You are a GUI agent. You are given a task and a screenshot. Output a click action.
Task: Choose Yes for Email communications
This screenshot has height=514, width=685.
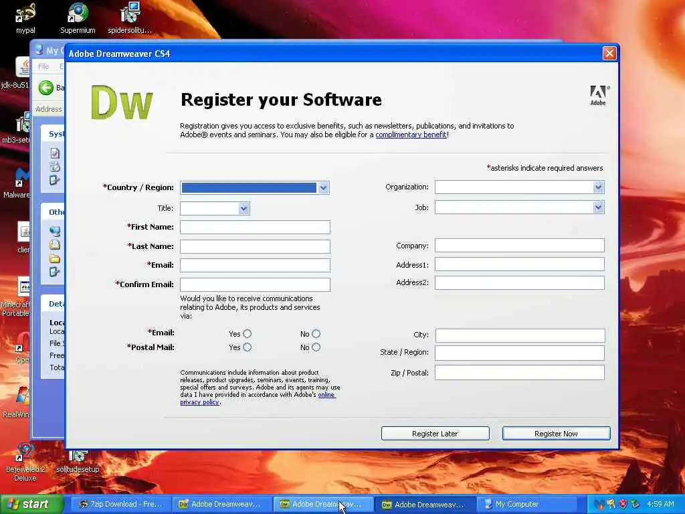[x=248, y=334]
